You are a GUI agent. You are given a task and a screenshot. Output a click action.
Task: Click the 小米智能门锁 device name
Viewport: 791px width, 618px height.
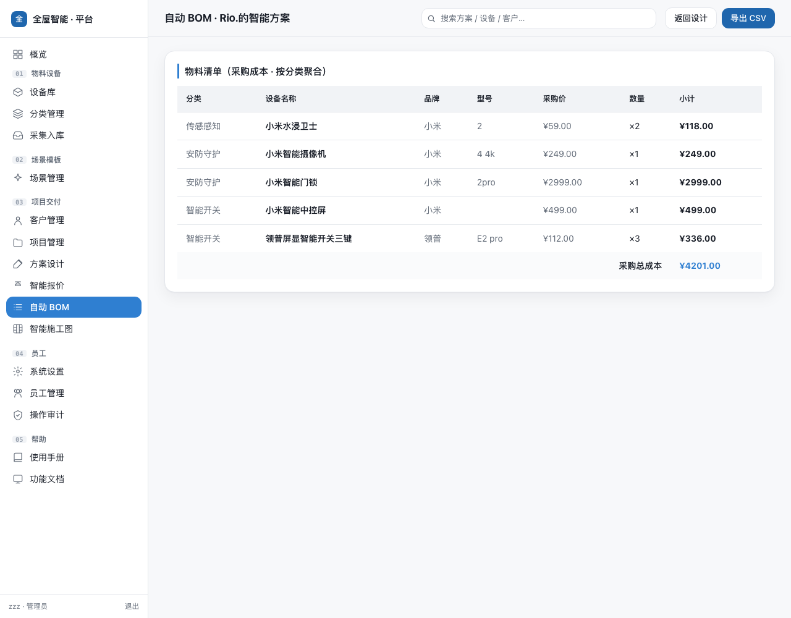click(291, 182)
